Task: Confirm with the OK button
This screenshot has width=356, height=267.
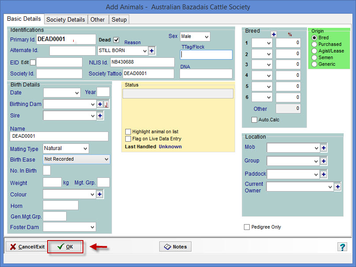Action: point(65,247)
